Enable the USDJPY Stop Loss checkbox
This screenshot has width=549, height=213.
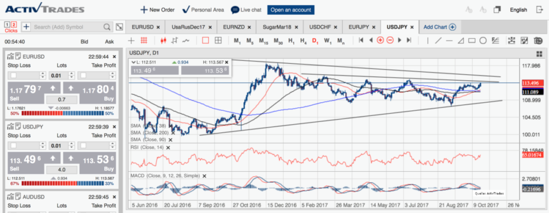coord(13,145)
